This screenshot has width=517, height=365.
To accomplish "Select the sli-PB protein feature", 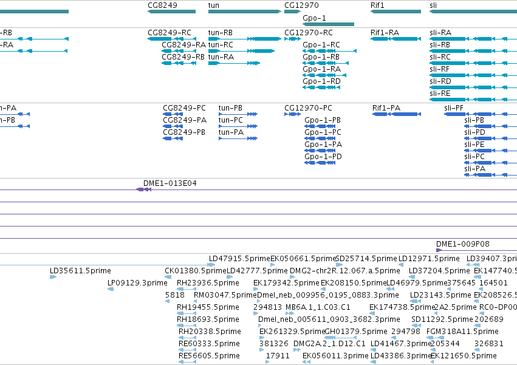I will point(491,126).
